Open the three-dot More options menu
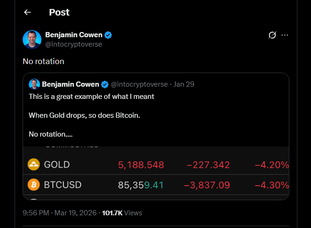Image resolution: width=311 pixels, height=228 pixels. pyautogui.click(x=285, y=35)
